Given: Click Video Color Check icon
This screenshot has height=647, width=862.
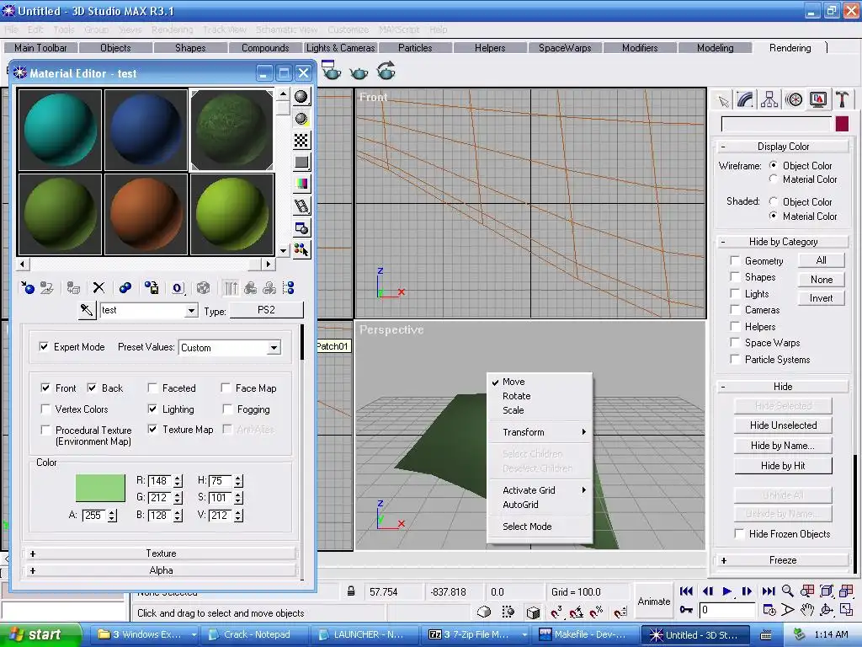Looking at the screenshot, I should [x=301, y=184].
